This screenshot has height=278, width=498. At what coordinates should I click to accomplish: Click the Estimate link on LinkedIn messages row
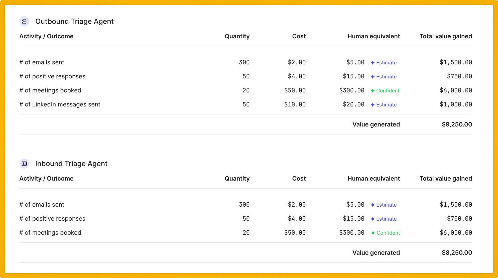coord(387,105)
